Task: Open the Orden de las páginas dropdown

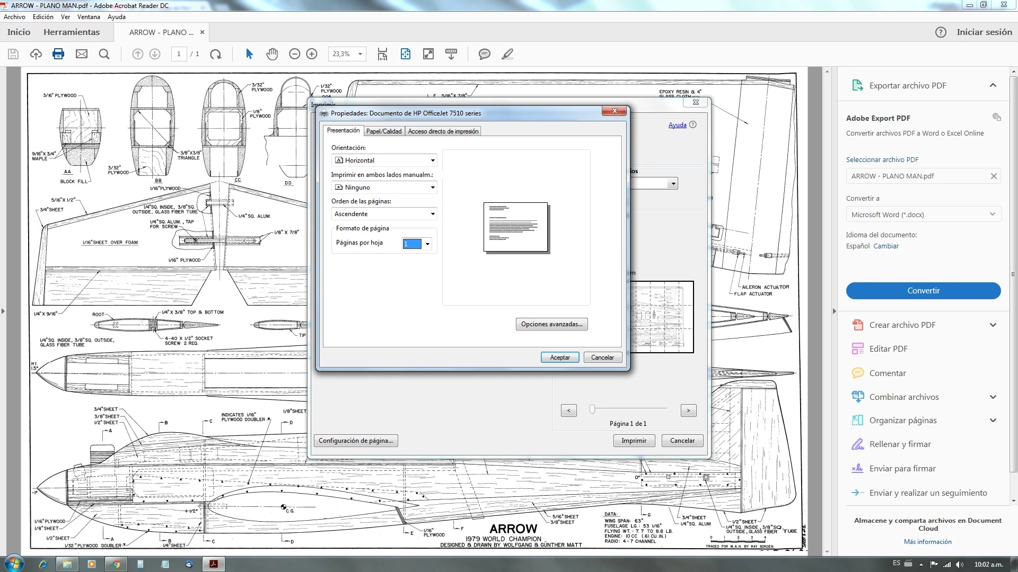Action: coord(384,214)
